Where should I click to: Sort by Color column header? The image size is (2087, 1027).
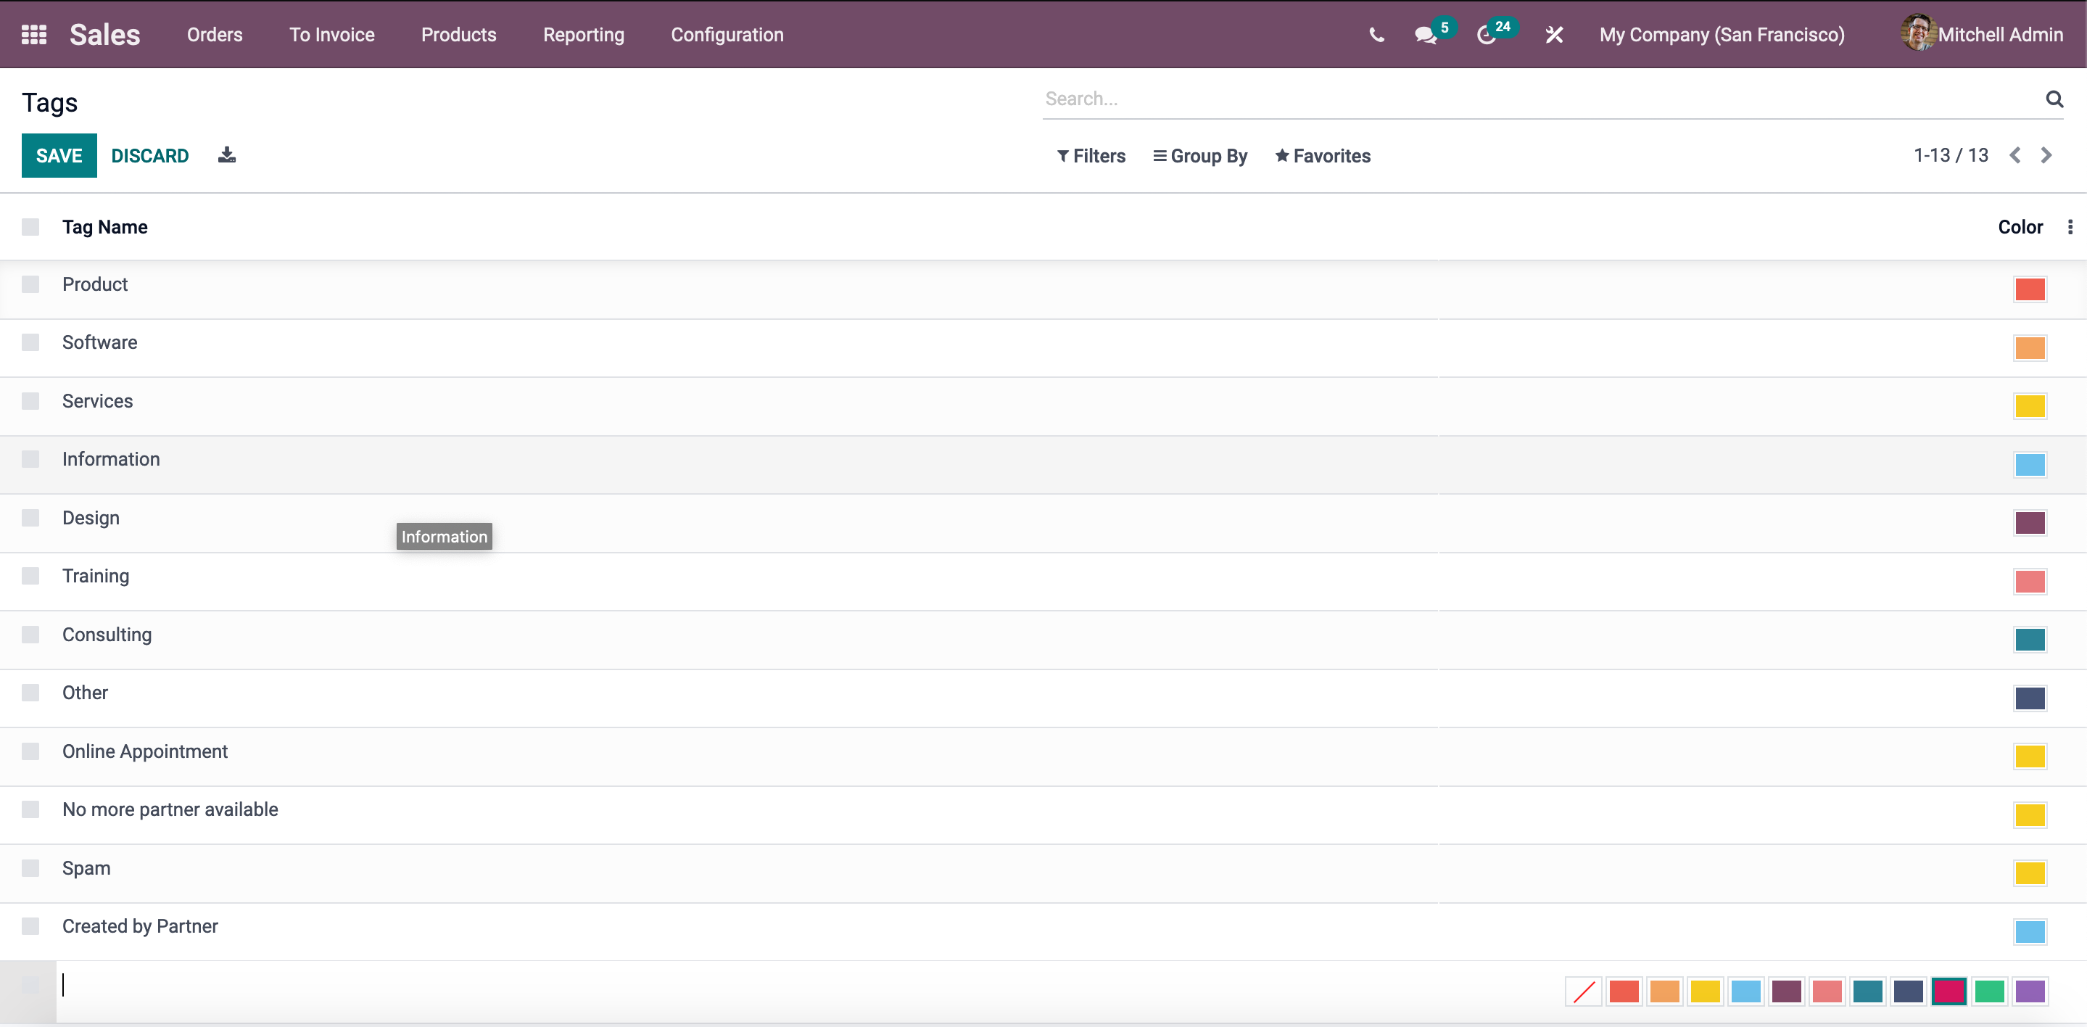pyautogui.click(x=2020, y=227)
